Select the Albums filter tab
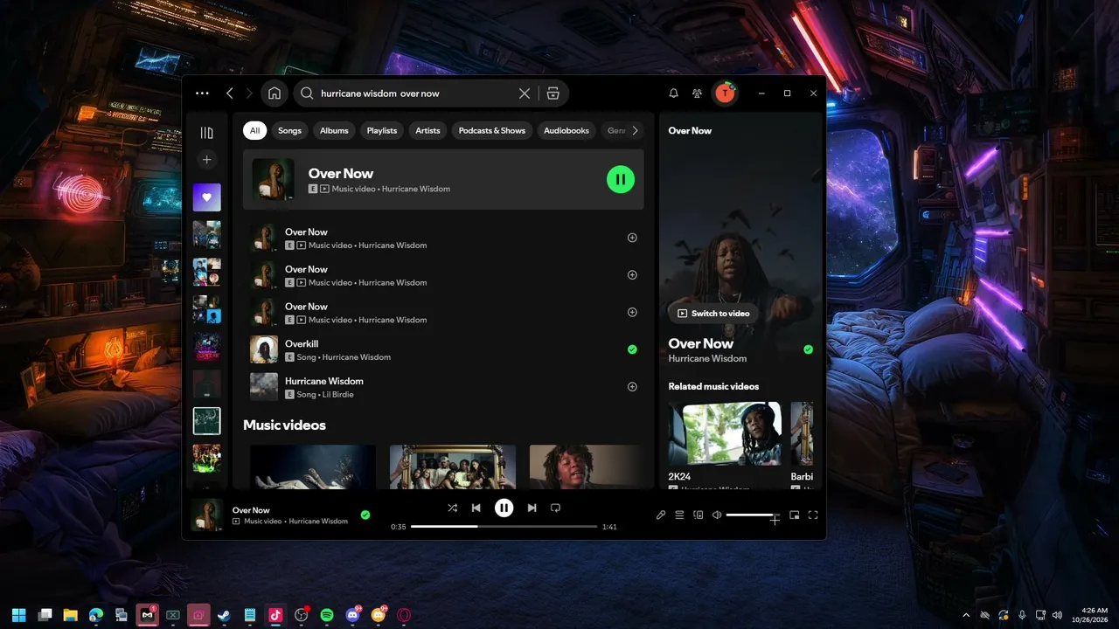 point(334,131)
